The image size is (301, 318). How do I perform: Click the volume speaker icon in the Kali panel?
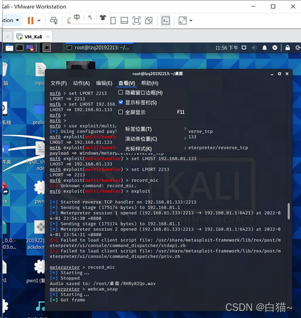point(254,48)
